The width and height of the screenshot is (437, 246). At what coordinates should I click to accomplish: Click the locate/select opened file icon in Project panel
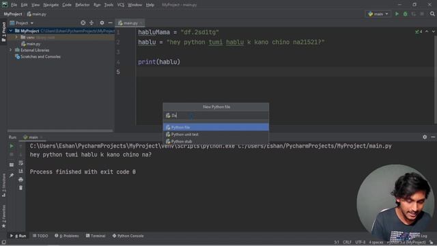[83, 23]
